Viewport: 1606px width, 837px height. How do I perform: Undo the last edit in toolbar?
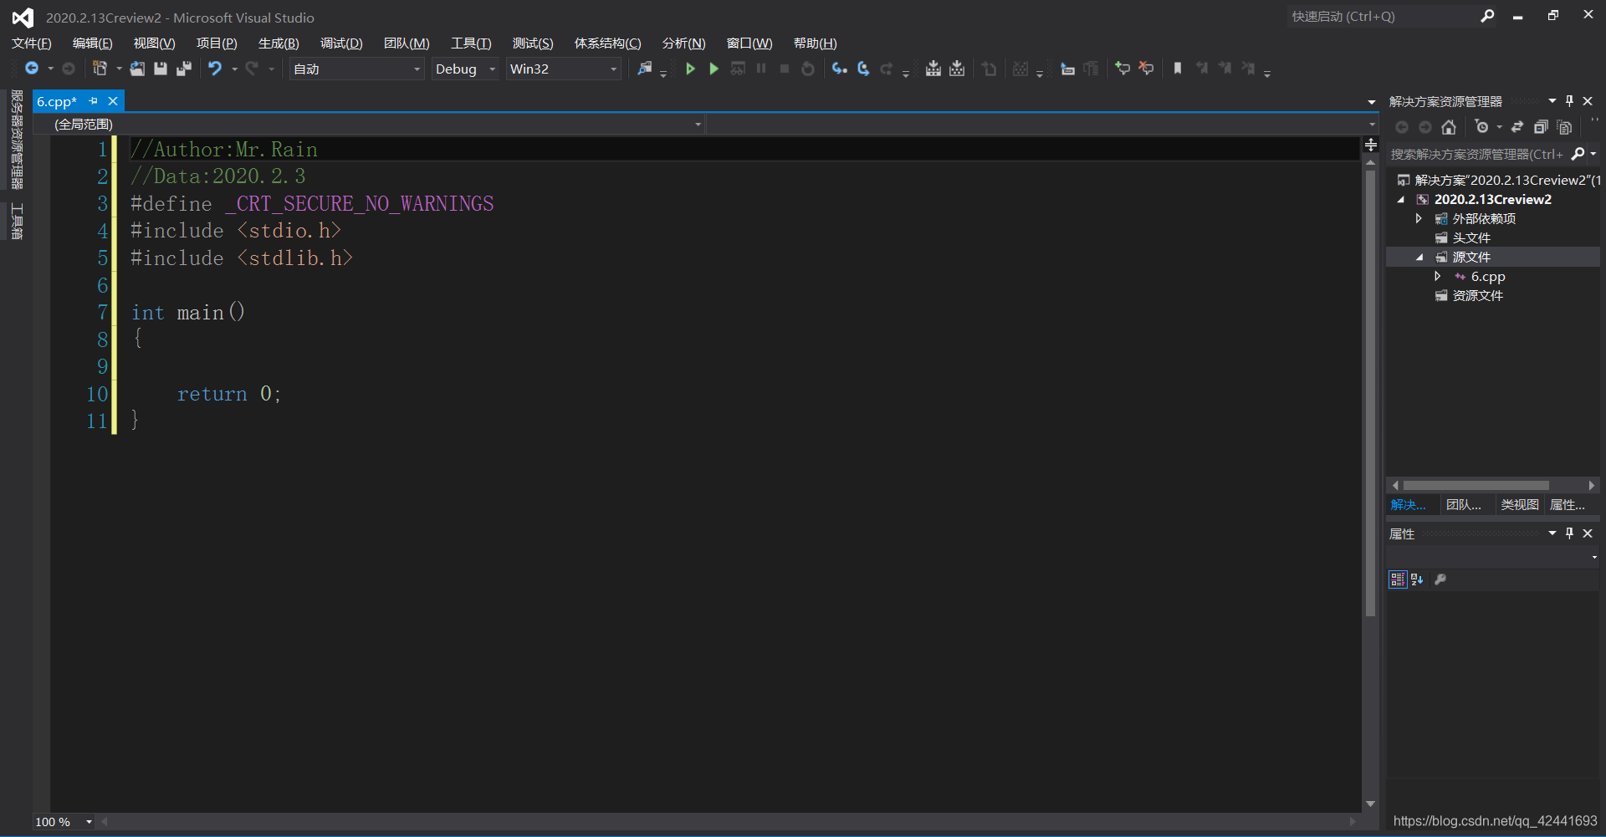tap(215, 69)
